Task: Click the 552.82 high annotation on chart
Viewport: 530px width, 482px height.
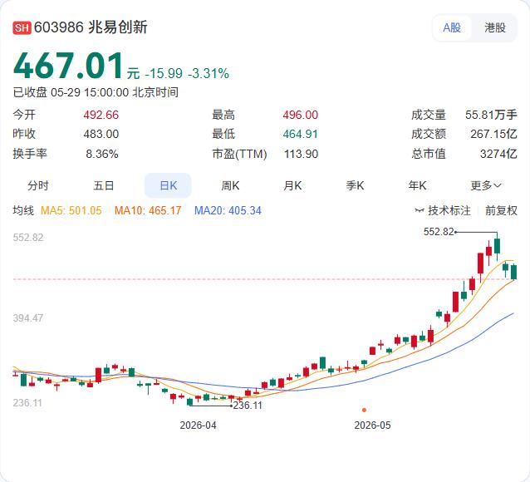Action: coord(439,232)
